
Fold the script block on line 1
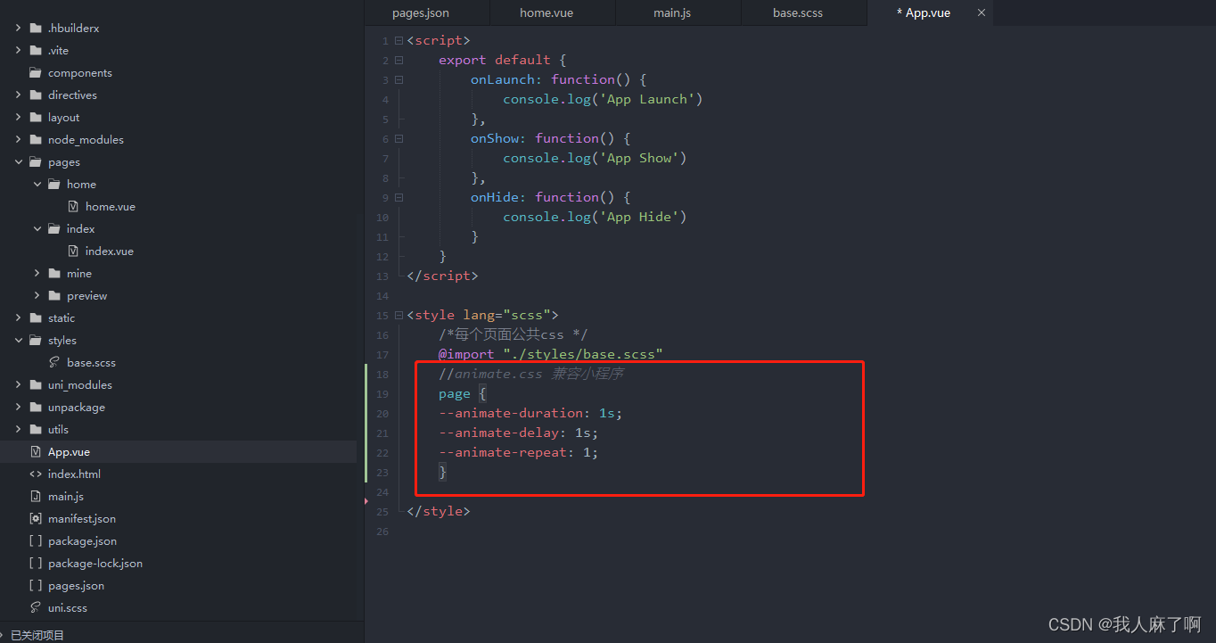click(x=398, y=41)
